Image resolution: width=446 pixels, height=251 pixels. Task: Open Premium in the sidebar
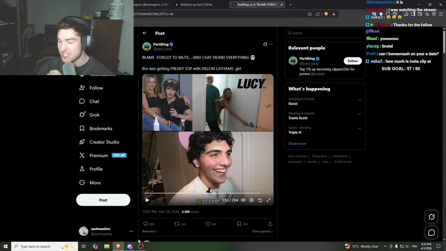(x=103, y=155)
